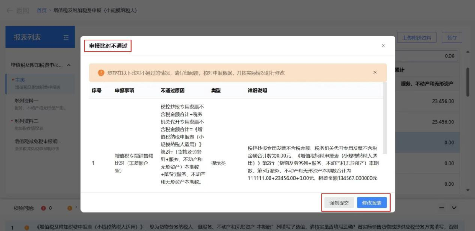
Task: Click the 0.00 input field at top right
Action: click(x=426, y=56)
